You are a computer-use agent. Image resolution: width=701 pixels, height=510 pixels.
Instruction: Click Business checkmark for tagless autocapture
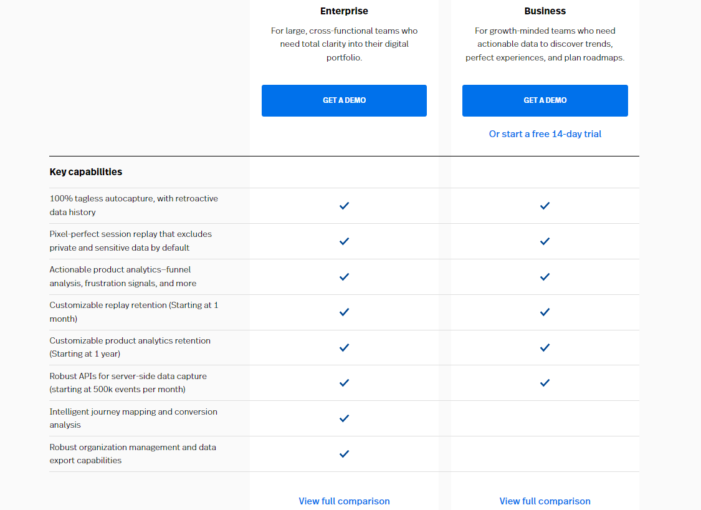coord(545,205)
